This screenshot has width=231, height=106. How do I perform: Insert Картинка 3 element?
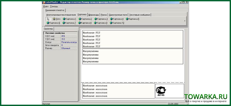(x=101, y=19)
